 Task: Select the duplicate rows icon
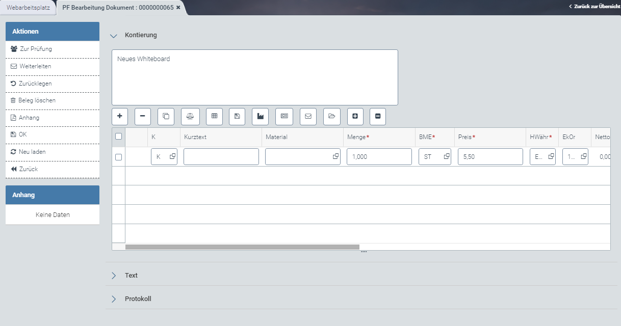coord(165,116)
